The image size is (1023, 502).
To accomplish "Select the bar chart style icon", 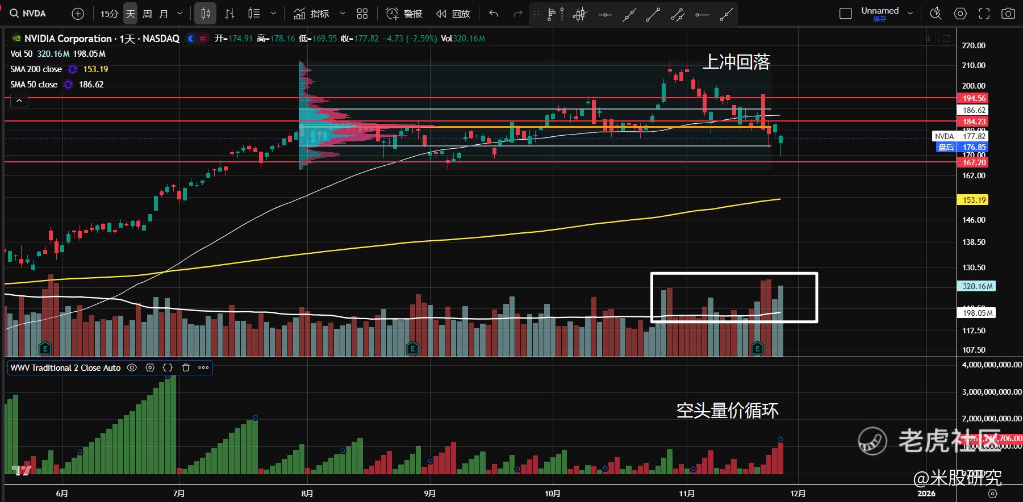I will tap(229, 14).
